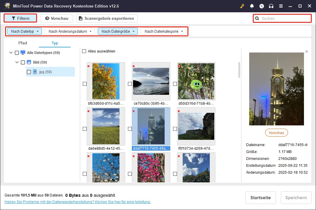Image resolution: width=316 pixels, height=210 pixels.
Task: Open the bootable media disc icon
Action: (x=262, y=6)
